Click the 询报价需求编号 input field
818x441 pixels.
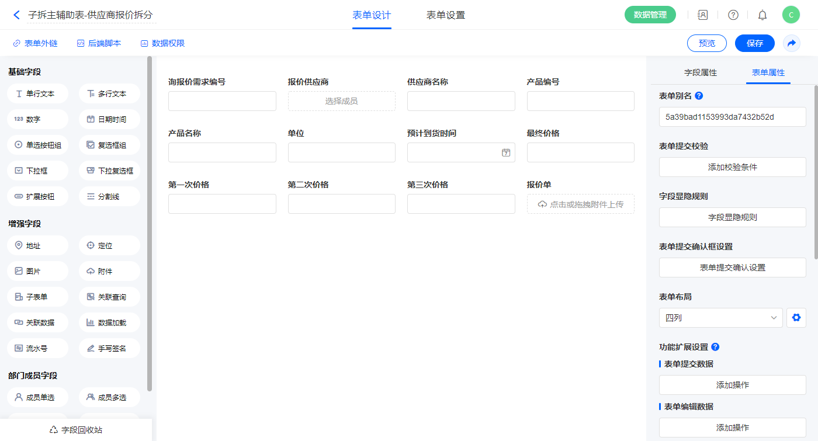(222, 101)
